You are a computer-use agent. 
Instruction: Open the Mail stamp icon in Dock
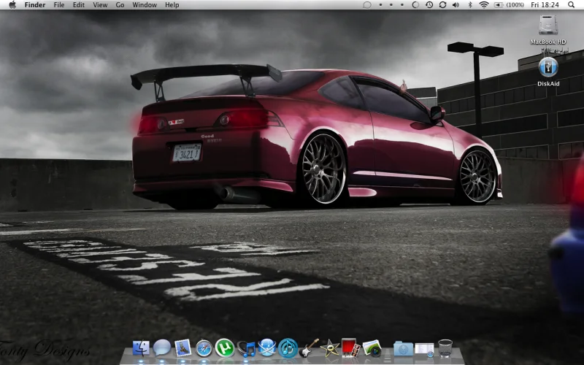click(x=183, y=348)
